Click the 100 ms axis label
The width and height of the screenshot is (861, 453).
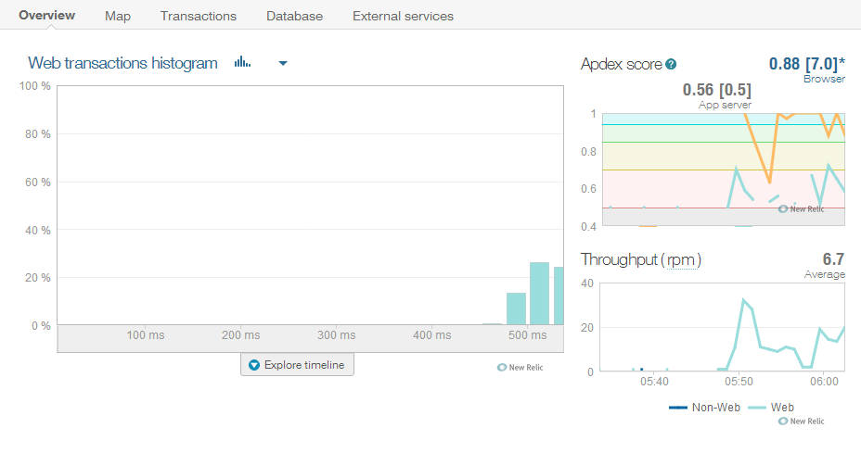click(146, 335)
